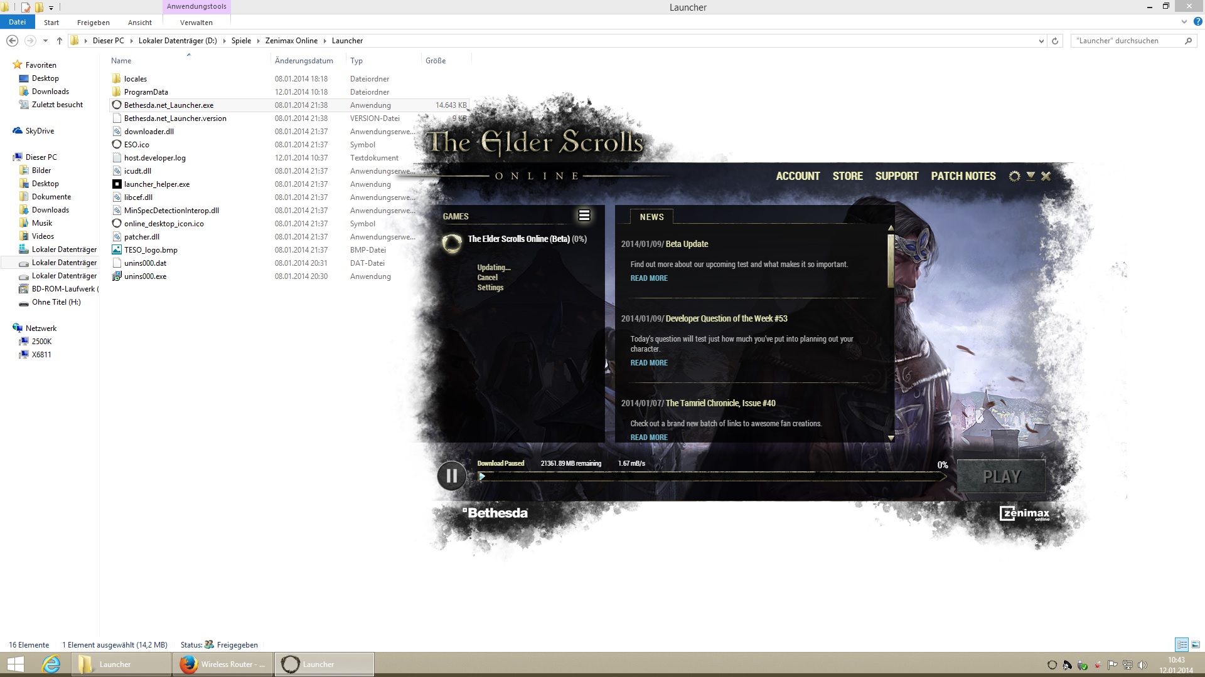Click the refresh icon beside address bar
1205x677 pixels.
(1055, 41)
